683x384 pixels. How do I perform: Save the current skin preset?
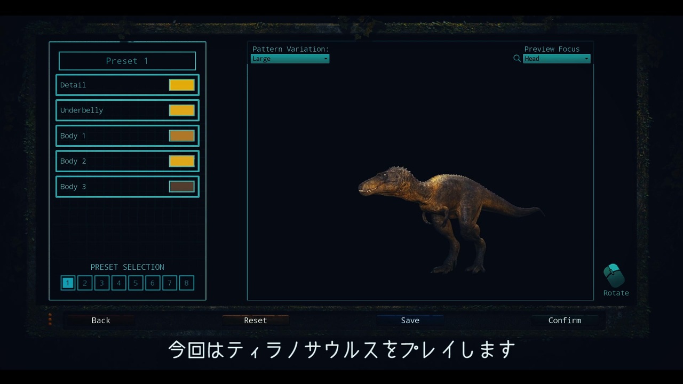click(x=410, y=321)
